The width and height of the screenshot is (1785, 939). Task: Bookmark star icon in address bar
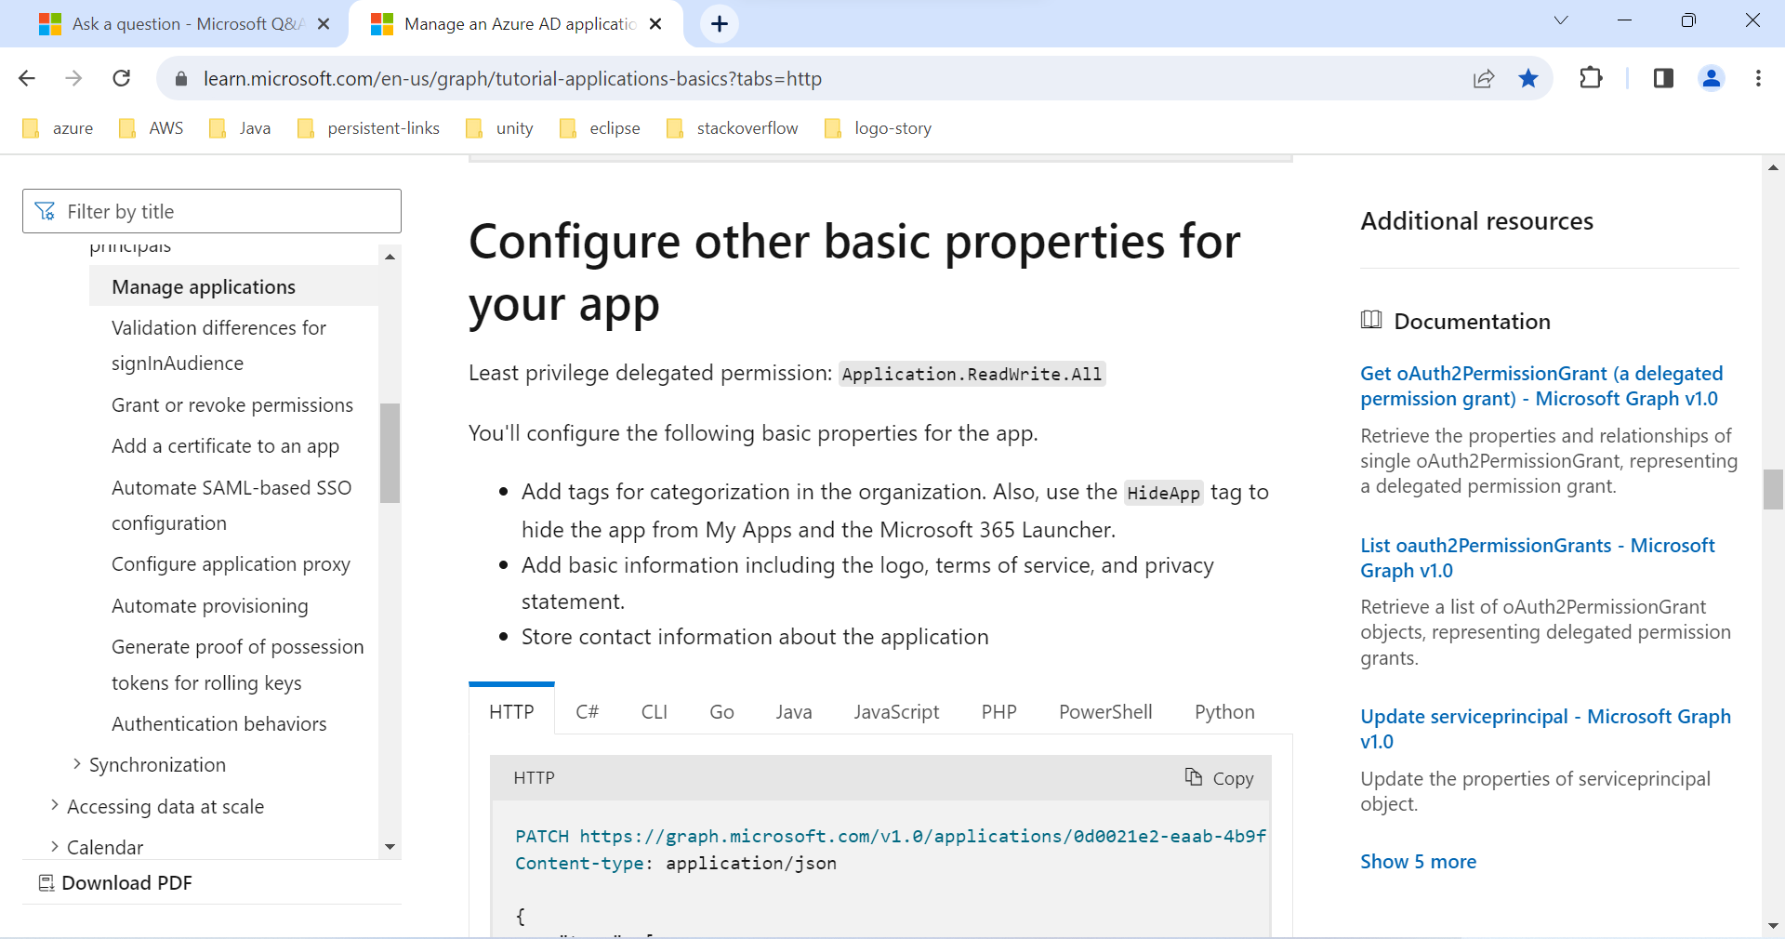point(1528,78)
